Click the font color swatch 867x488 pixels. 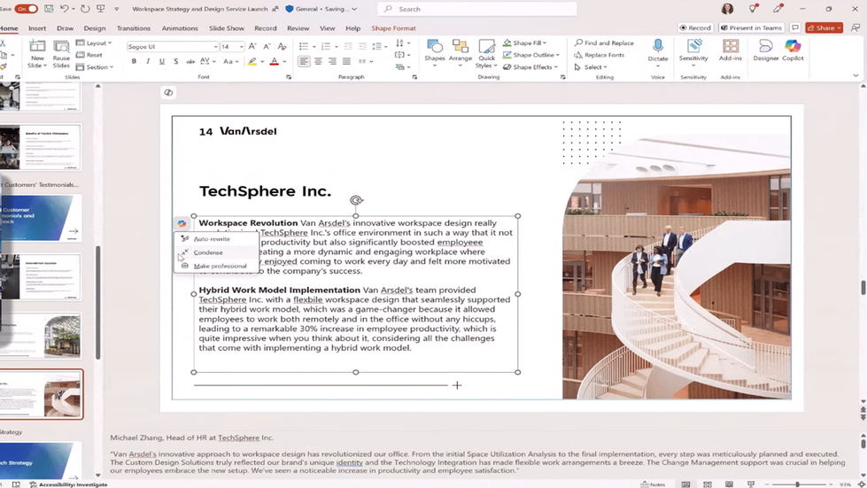coord(274,61)
